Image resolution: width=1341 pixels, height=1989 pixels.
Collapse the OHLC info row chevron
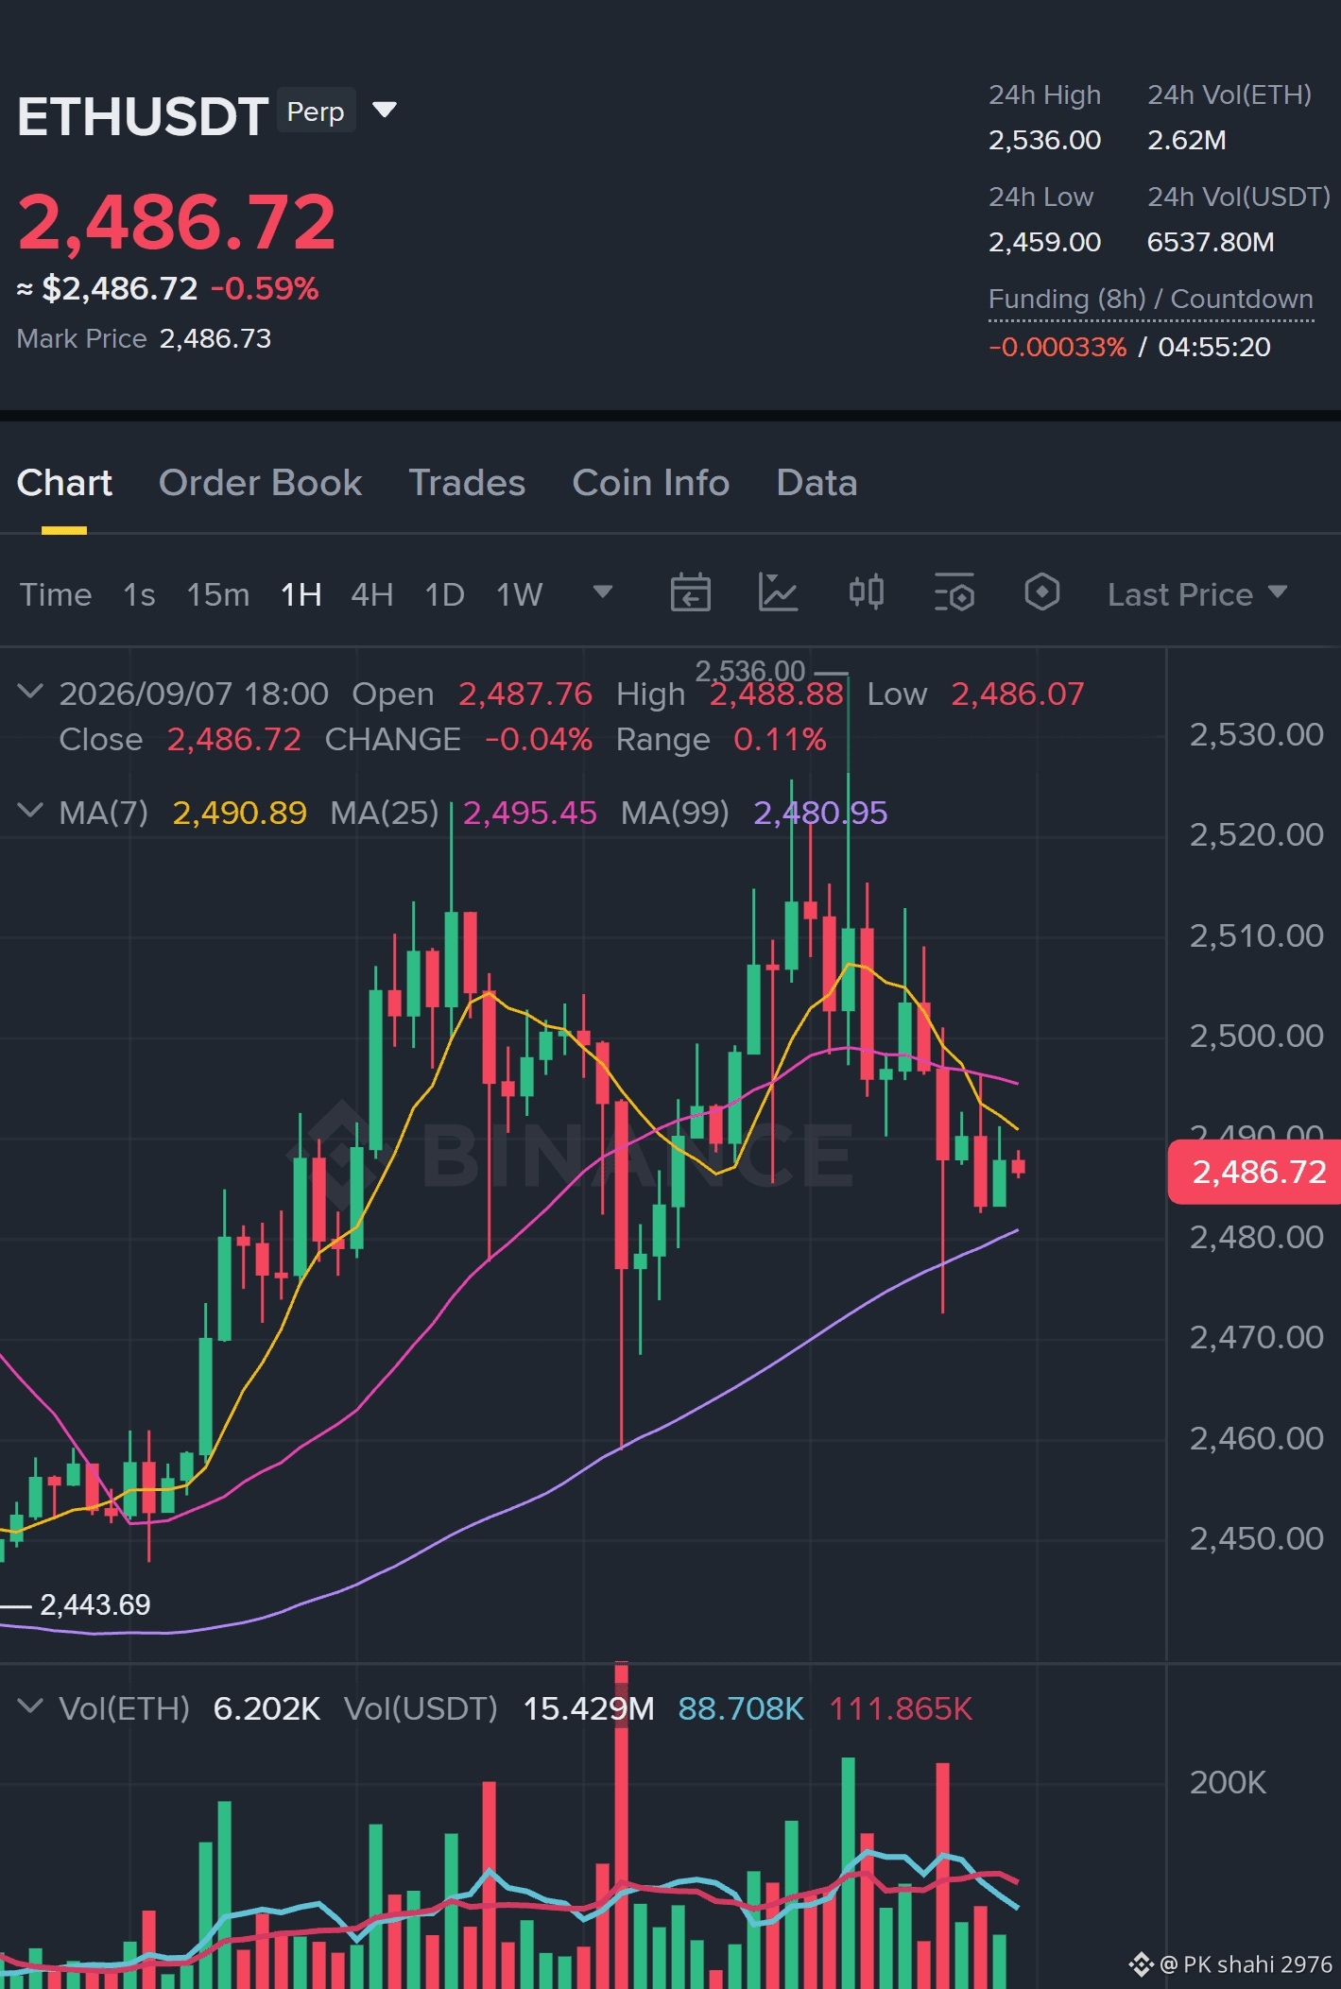[30, 692]
